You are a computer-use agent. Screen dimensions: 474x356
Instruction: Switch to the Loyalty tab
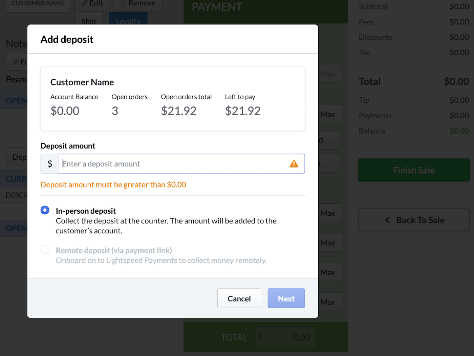tap(128, 21)
